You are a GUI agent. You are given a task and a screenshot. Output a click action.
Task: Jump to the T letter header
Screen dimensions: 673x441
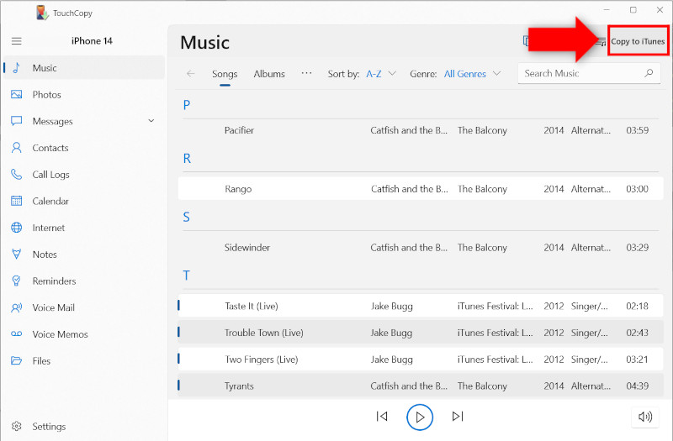(186, 276)
